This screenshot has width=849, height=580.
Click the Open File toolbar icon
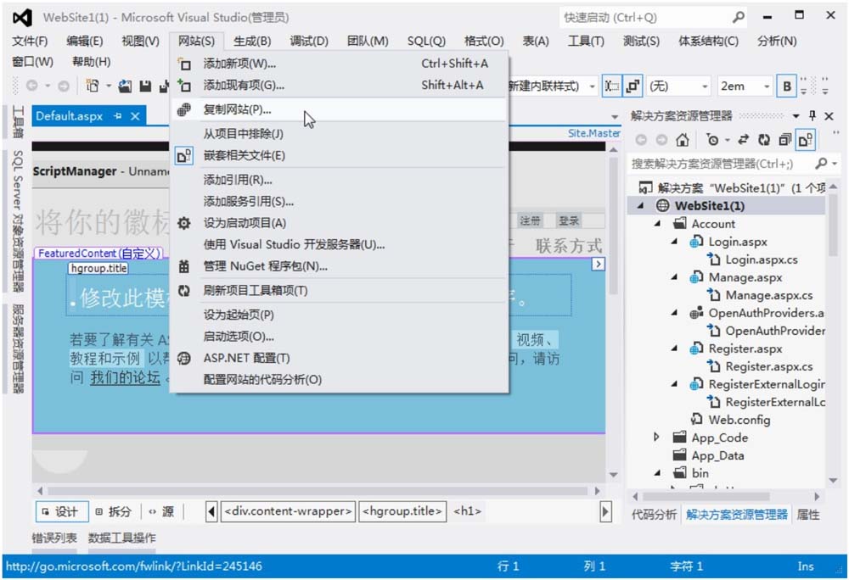[x=125, y=86]
